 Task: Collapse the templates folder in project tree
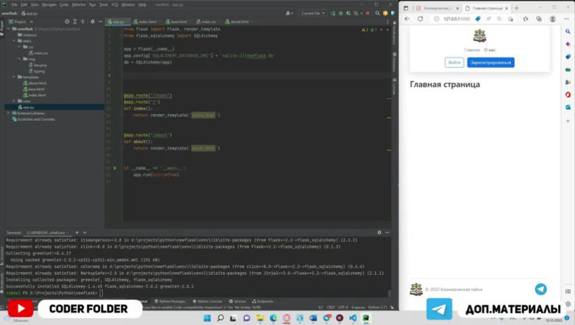[14, 77]
